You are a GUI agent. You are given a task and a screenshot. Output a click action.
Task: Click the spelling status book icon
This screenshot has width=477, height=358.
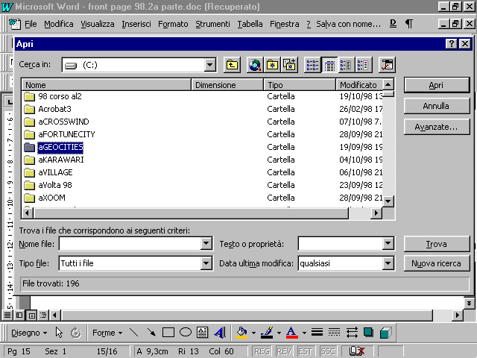pyautogui.click(x=356, y=351)
